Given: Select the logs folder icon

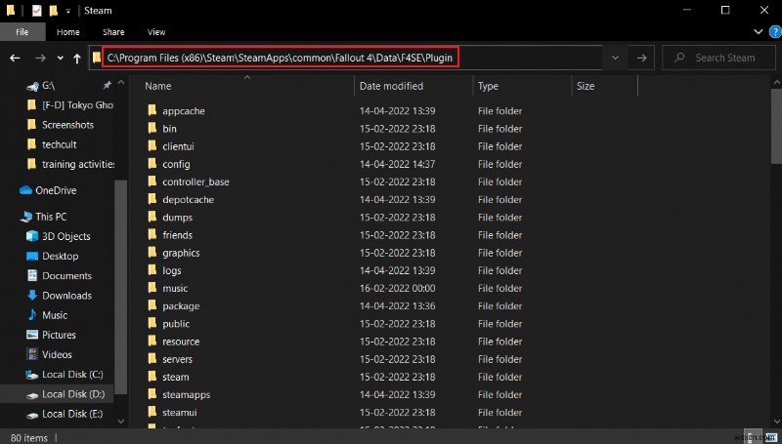Looking at the screenshot, I should (x=152, y=270).
